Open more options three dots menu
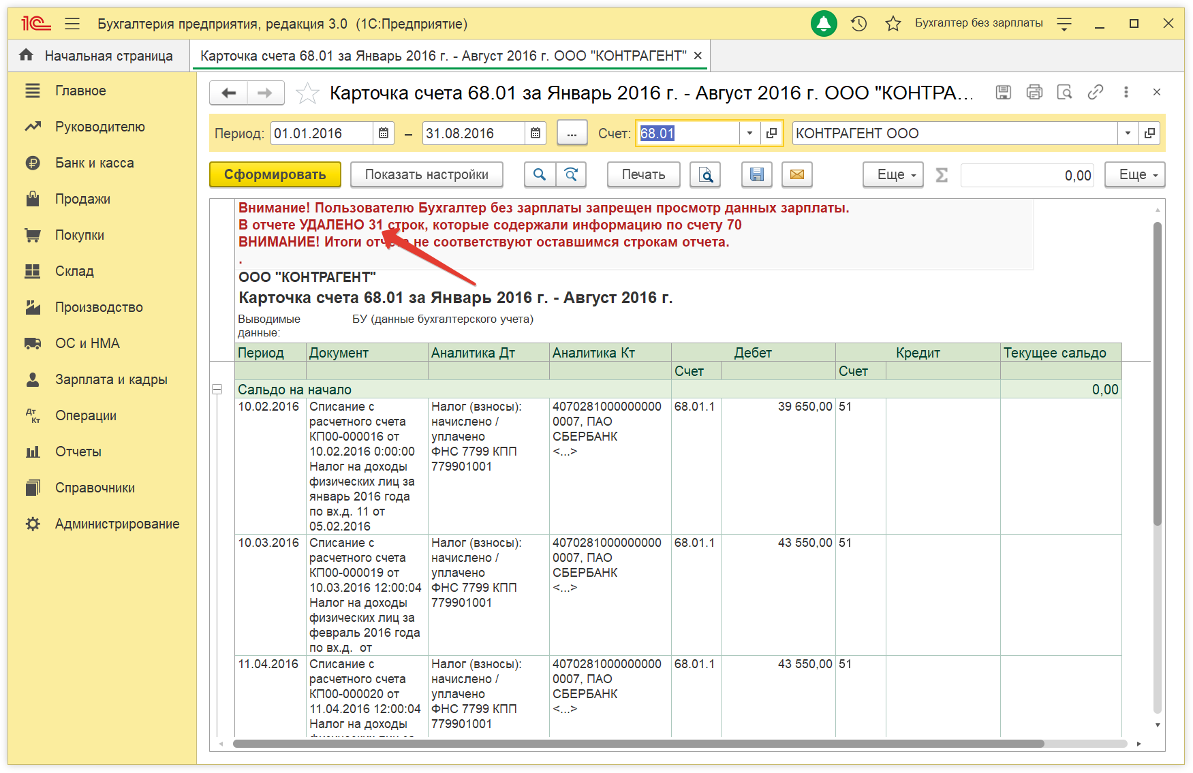The width and height of the screenshot is (1193, 773). tap(1126, 92)
